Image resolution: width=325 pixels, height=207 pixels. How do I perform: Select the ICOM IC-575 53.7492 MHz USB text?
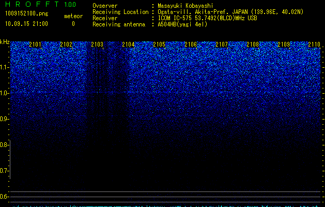208,18
